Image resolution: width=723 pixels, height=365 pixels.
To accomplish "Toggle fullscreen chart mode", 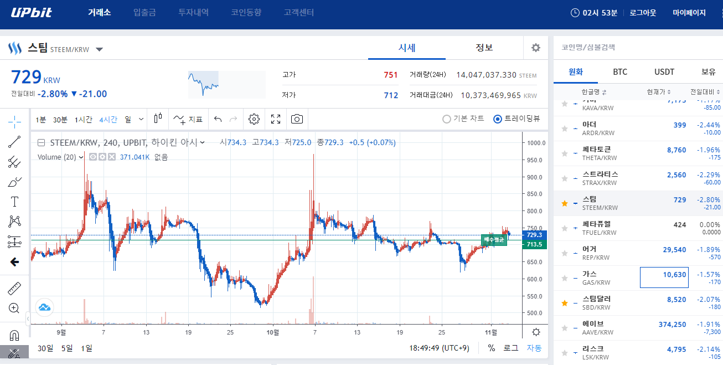I will point(276,119).
